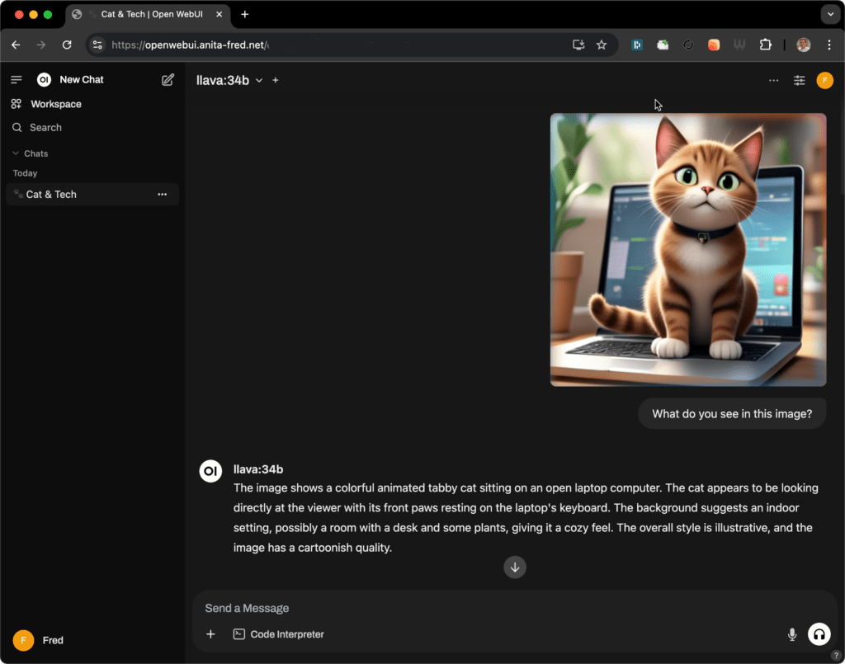Open Search in the sidebar
This screenshot has width=845, height=664.
click(x=45, y=128)
